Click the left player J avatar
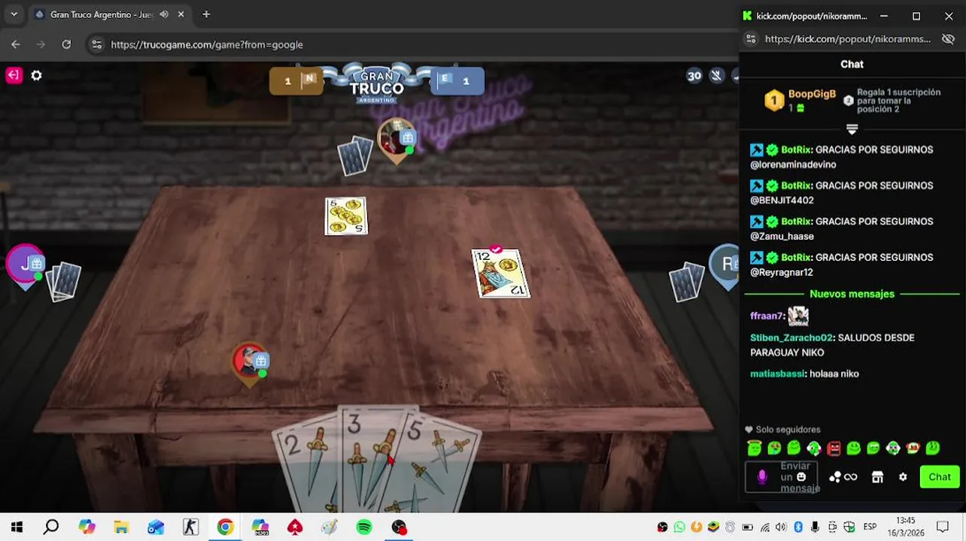The height and width of the screenshot is (541, 966). tap(24, 264)
